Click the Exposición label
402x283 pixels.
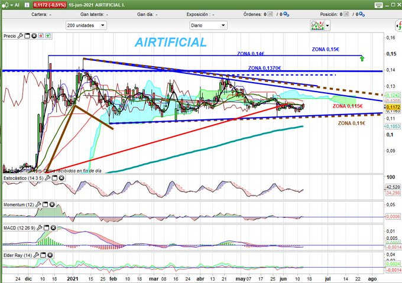click(197, 14)
